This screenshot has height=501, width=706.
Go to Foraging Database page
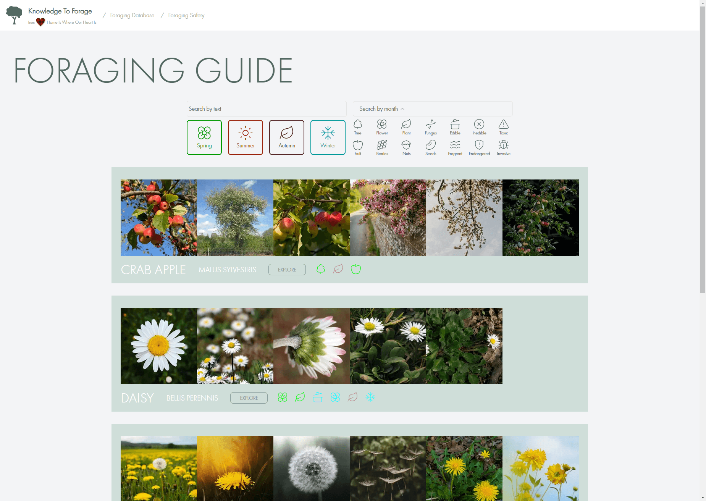point(132,15)
